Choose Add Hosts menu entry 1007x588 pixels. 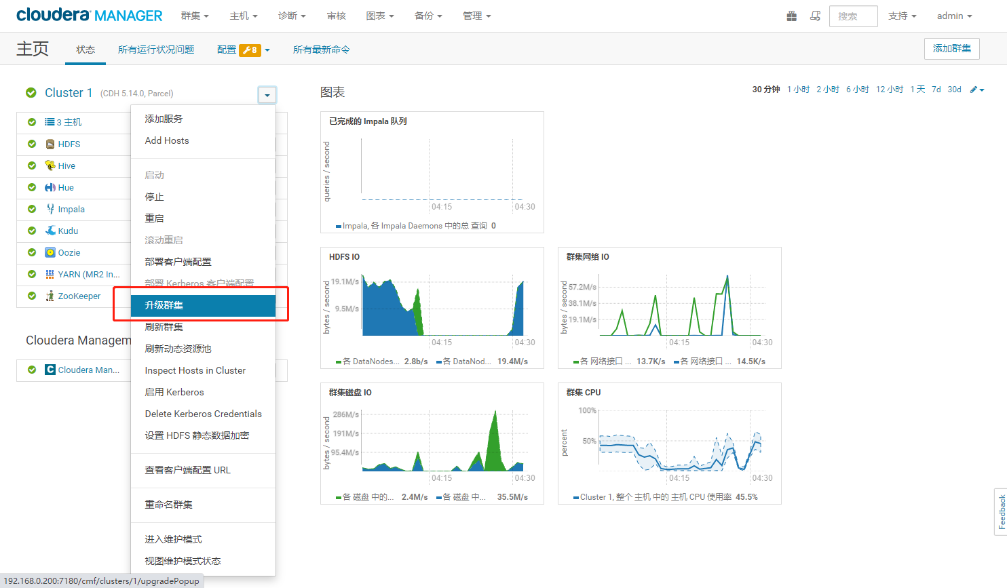click(x=203, y=140)
